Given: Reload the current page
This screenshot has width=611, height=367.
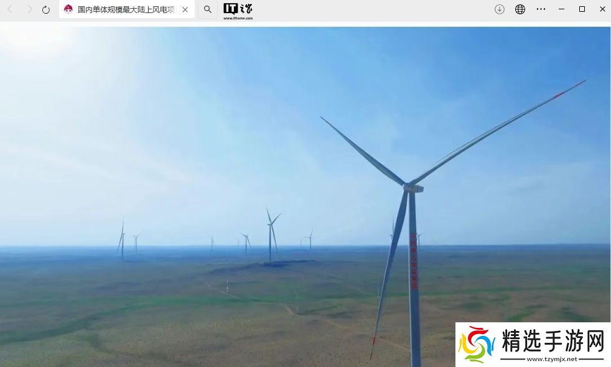Looking at the screenshot, I should [46, 9].
